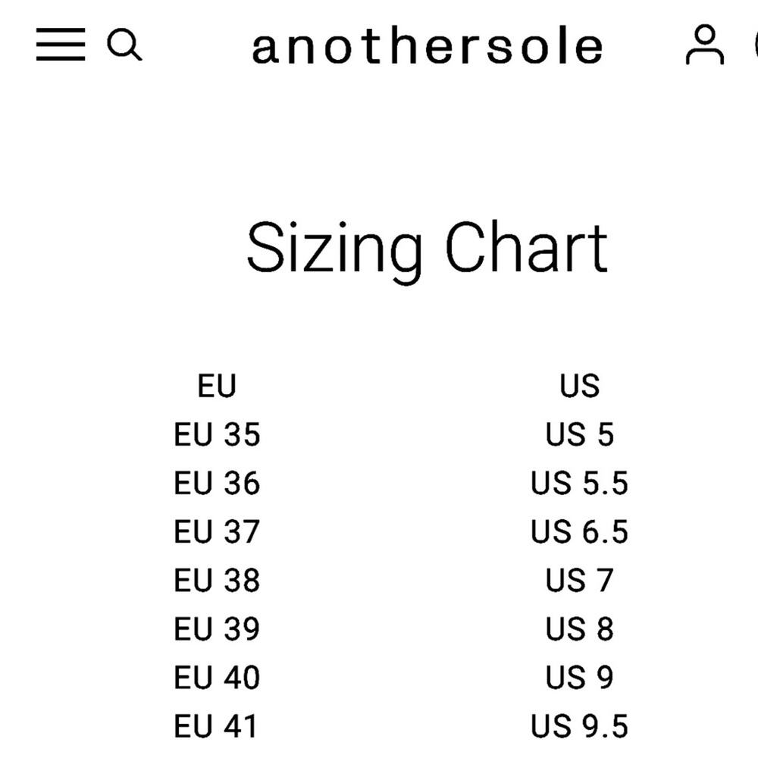Go to anothersole home logo
The image size is (758, 758).
[428, 47]
